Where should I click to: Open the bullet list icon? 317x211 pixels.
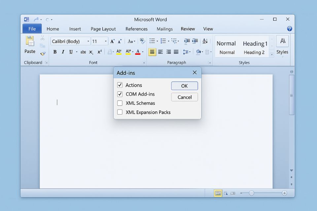[152, 41]
